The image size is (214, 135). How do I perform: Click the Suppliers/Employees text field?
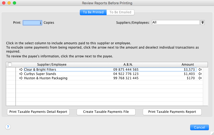176,23
